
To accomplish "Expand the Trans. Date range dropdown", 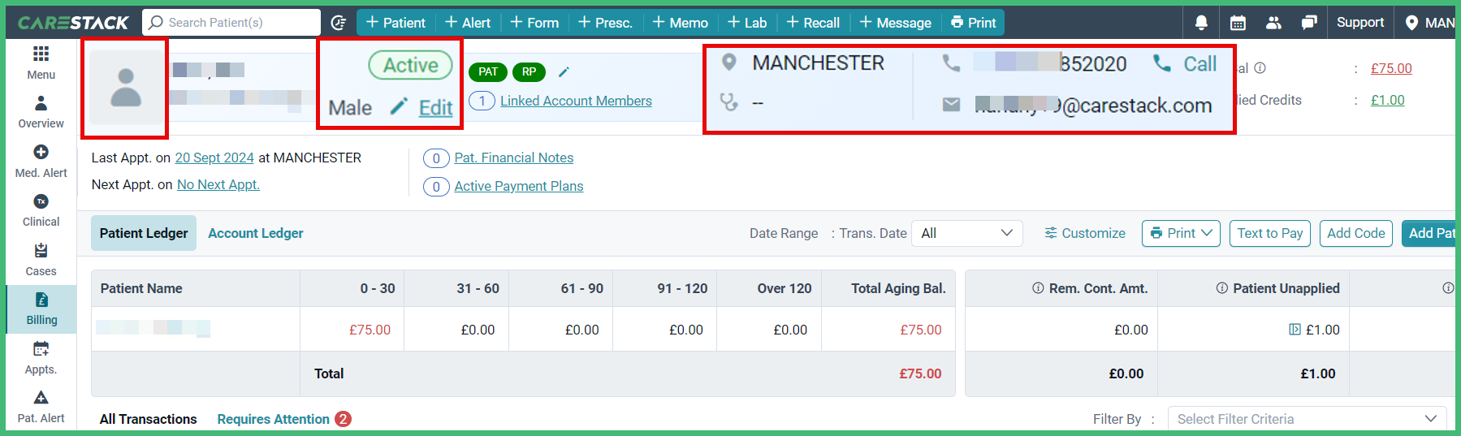I will tap(966, 233).
